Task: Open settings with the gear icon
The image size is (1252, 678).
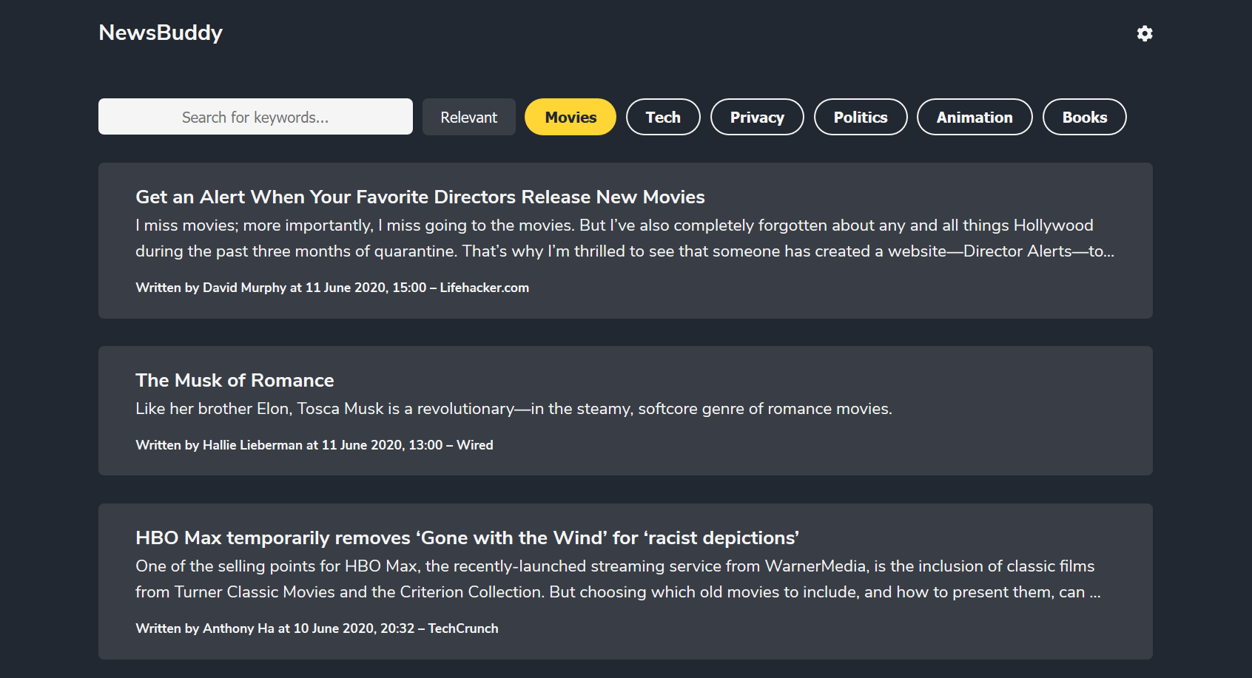Action: [1144, 33]
